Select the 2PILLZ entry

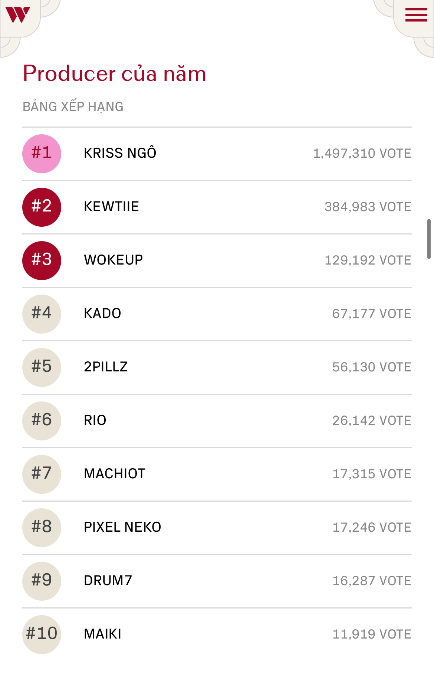pyautogui.click(x=106, y=367)
